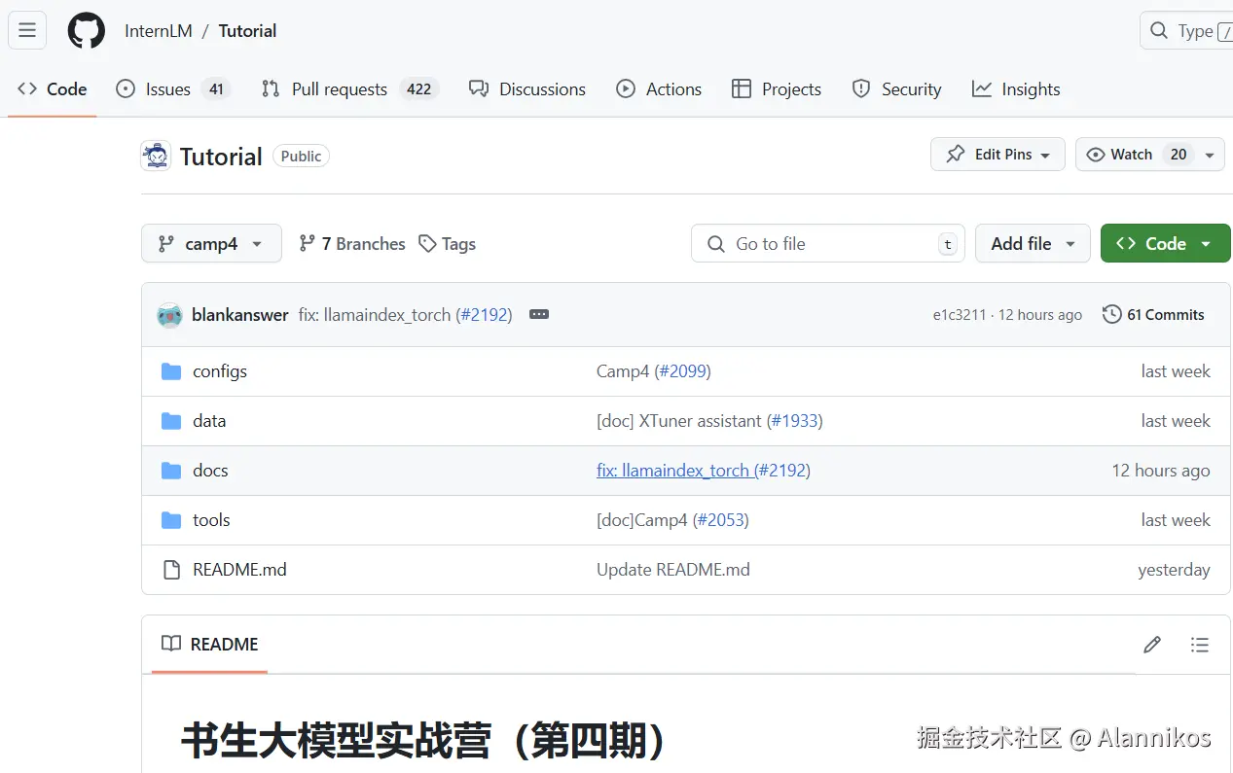Expand the Add file dropdown
This screenshot has width=1233, height=773.
pyautogui.click(x=1033, y=243)
